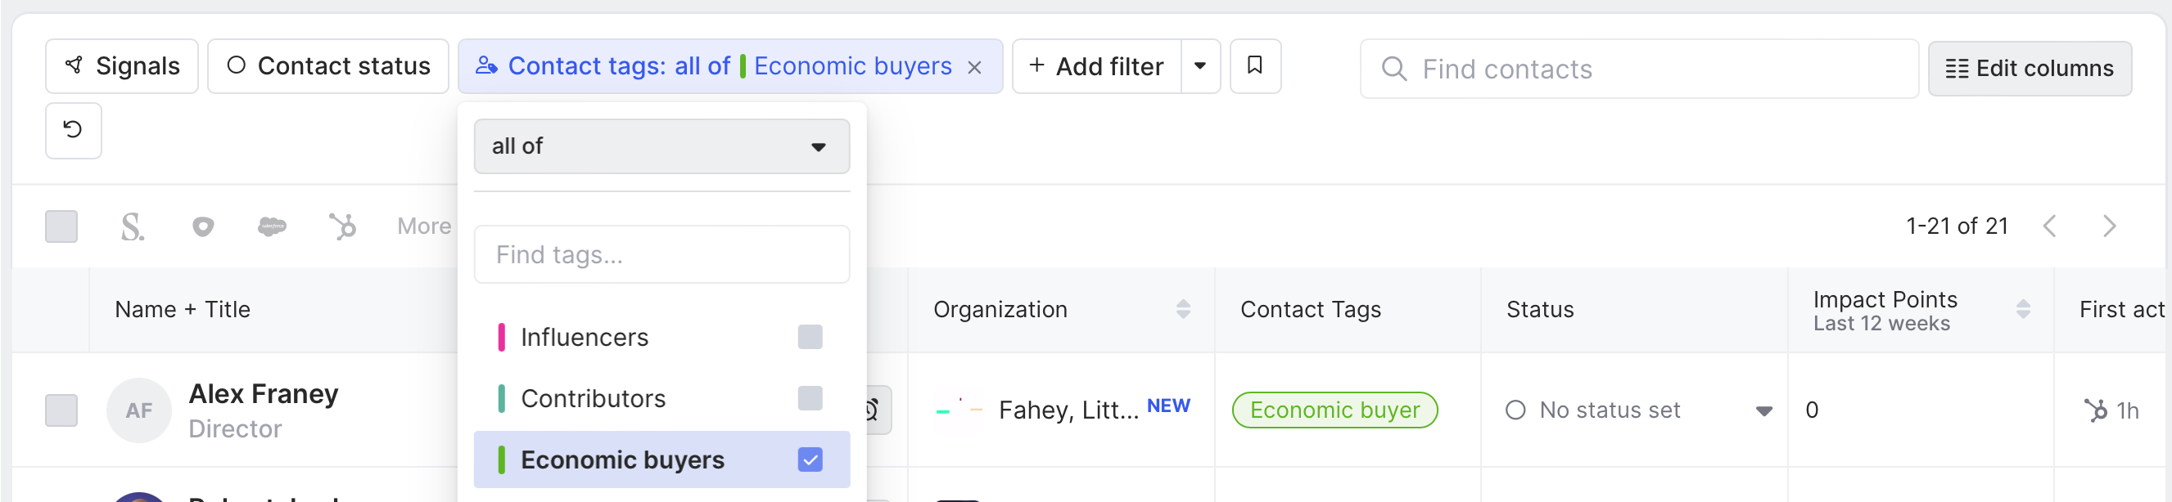Click the Edit columns button

point(2029,68)
